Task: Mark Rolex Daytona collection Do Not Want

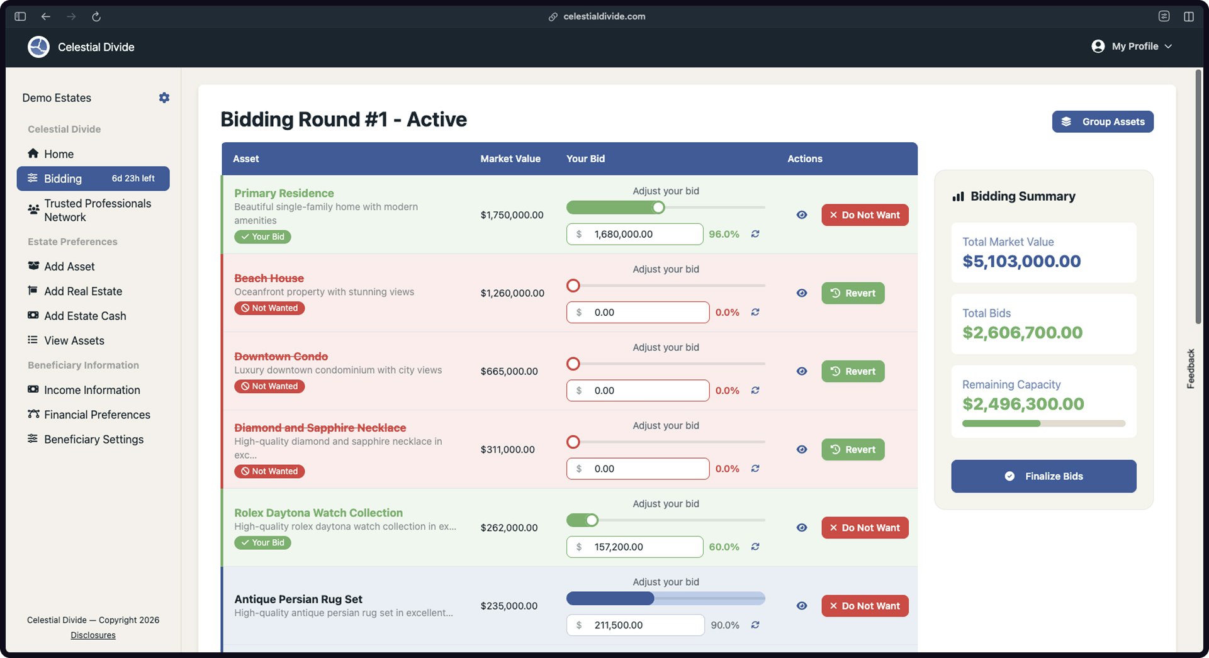Action: coord(865,528)
